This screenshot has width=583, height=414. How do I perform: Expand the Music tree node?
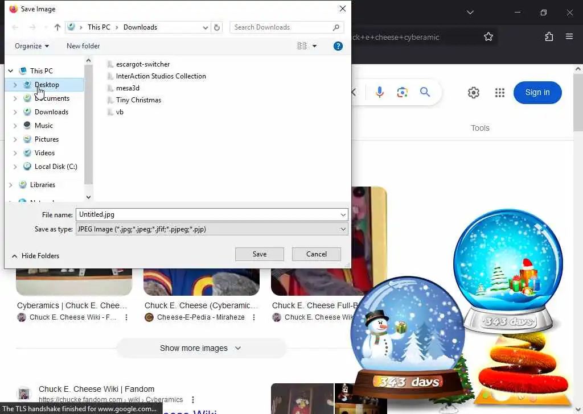(x=15, y=126)
